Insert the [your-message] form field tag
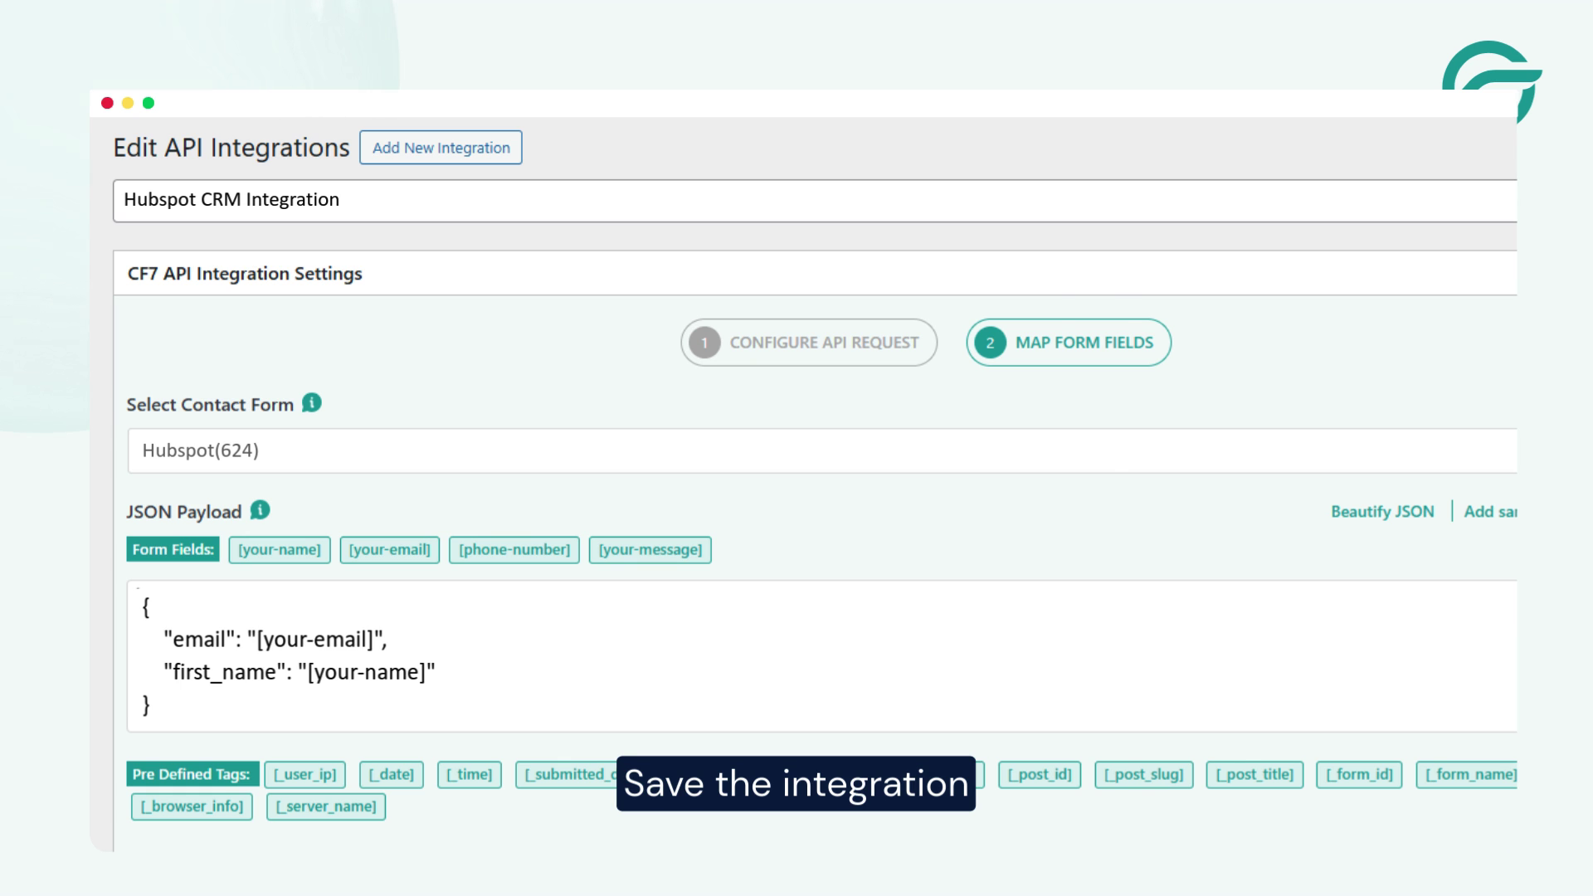 650,549
